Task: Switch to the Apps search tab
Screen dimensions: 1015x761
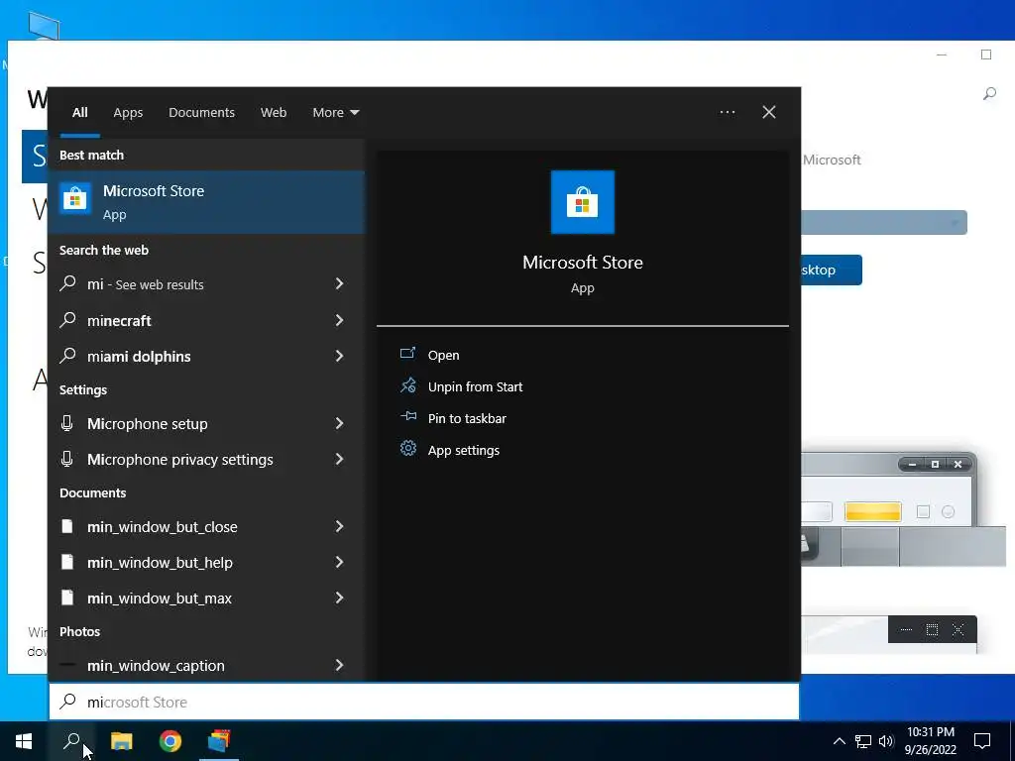Action: point(128,112)
